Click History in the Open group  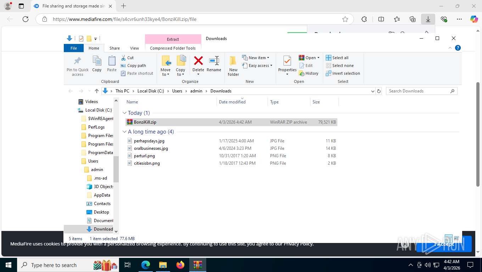tap(309, 73)
